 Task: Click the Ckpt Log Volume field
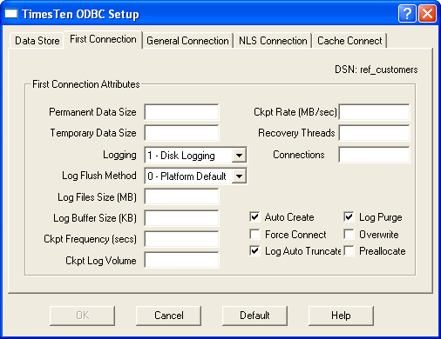click(x=181, y=260)
